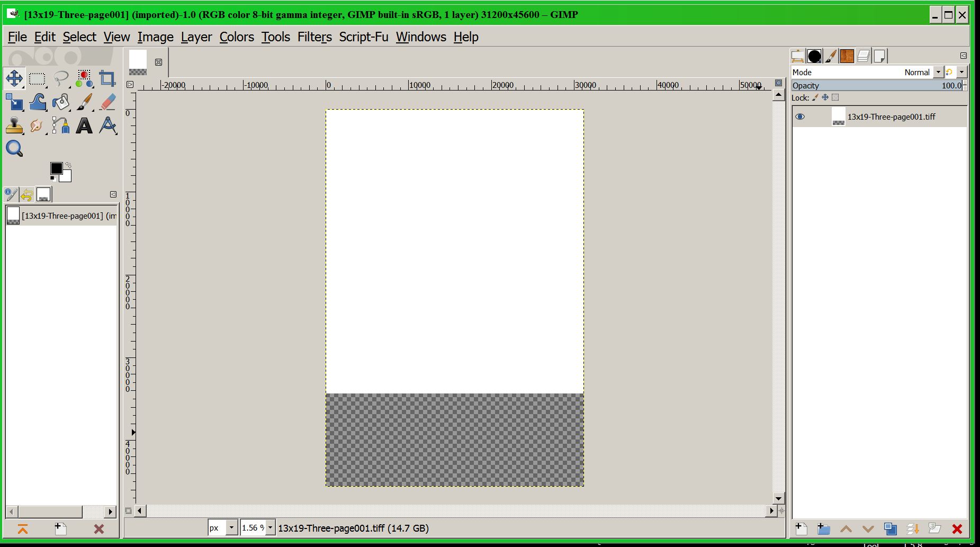Select the Bucket Fill tool
The width and height of the screenshot is (980, 547).
click(x=61, y=102)
